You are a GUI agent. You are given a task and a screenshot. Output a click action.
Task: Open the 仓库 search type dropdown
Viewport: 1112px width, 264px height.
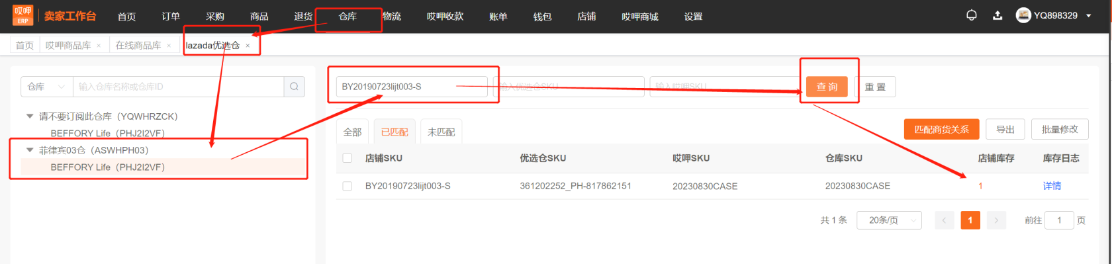pos(46,87)
